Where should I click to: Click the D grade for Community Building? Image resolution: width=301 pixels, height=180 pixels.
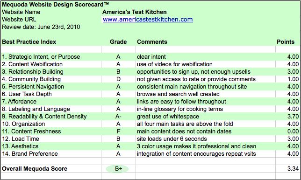[118, 79]
